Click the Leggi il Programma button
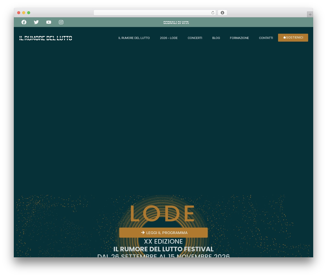The image size is (327, 277). 163,233
